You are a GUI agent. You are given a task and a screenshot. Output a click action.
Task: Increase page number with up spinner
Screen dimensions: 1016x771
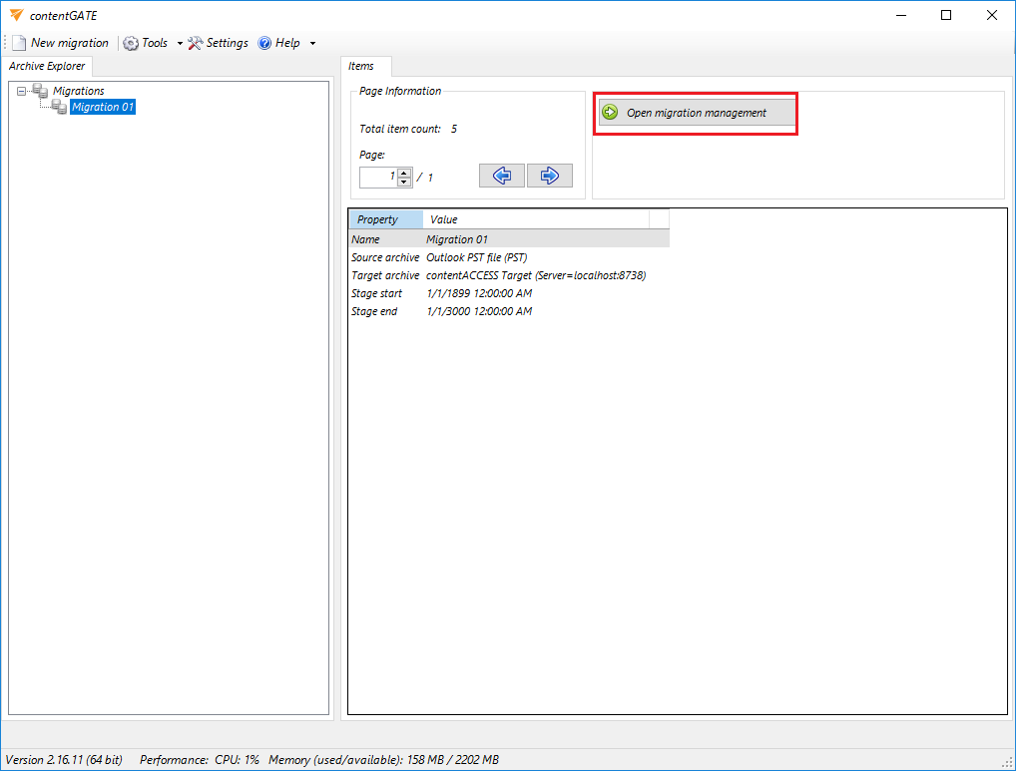click(404, 173)
